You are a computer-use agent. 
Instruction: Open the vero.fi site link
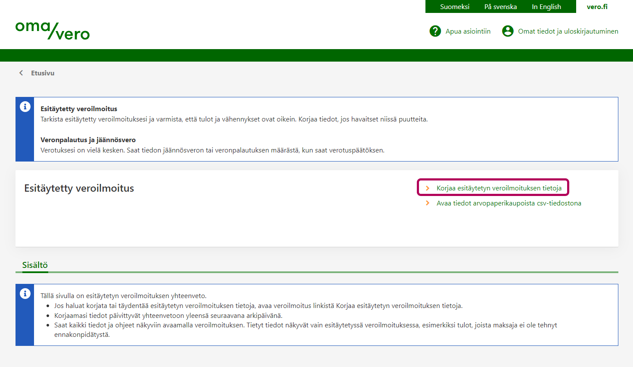click(597, 7)
